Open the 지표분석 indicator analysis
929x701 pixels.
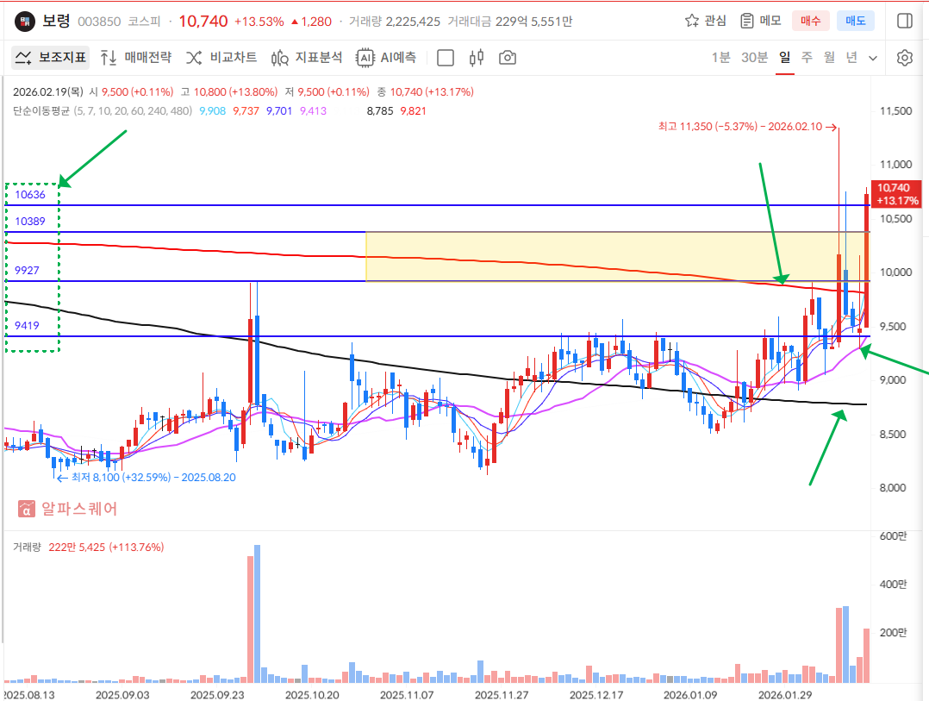point(307,58)
